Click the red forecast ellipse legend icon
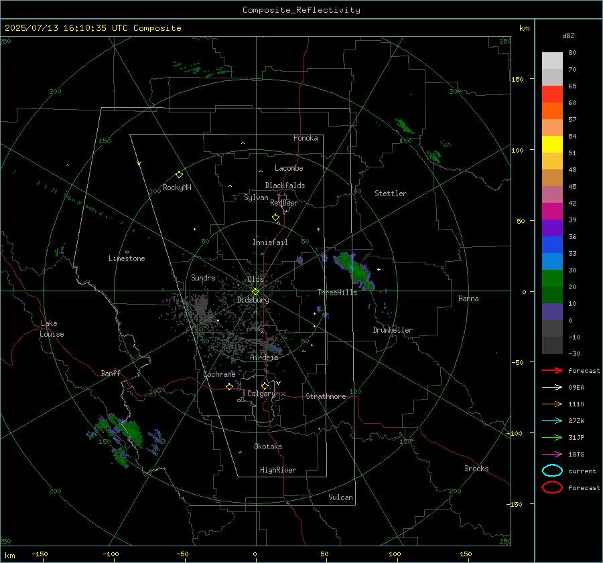Image resolution: width=603 pixels, height=563 pixels. (x=552, y=487)
